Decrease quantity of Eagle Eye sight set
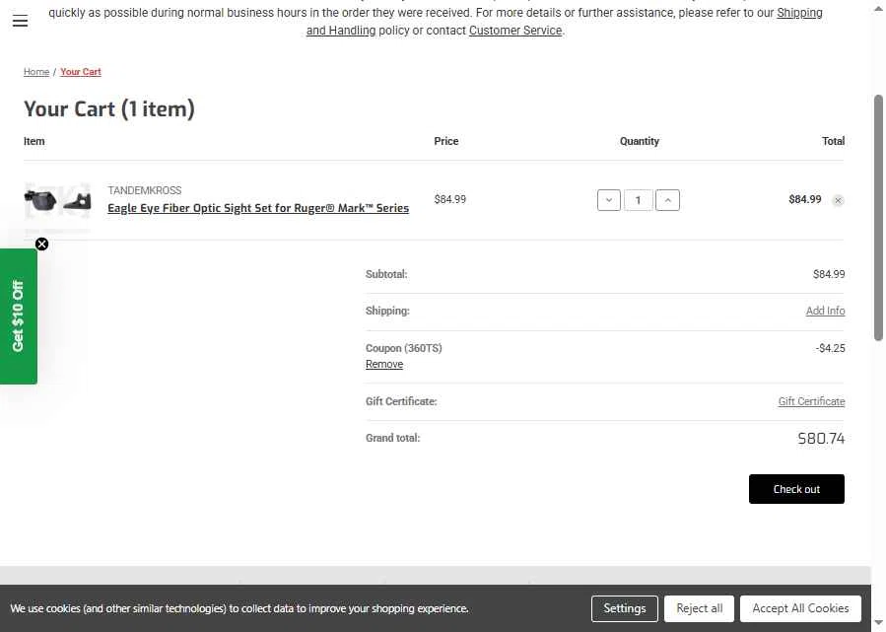The height and width of the screenshot is (632, 886). click(608, 200)
